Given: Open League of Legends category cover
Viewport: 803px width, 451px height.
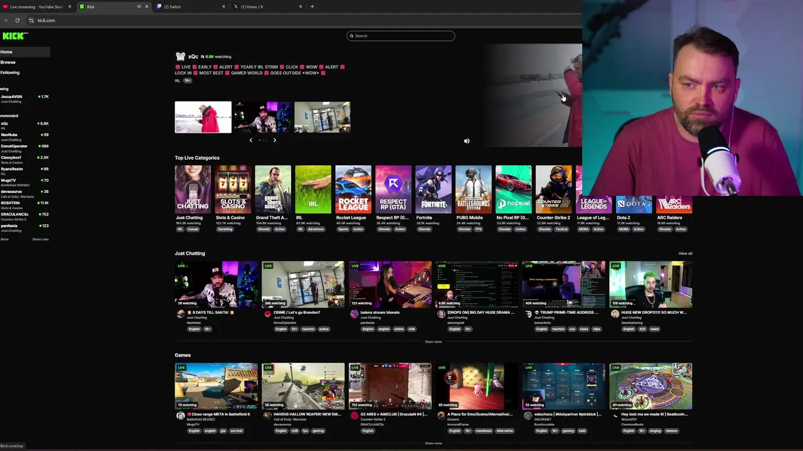Looking at the screenshot, I should [594, 204].
